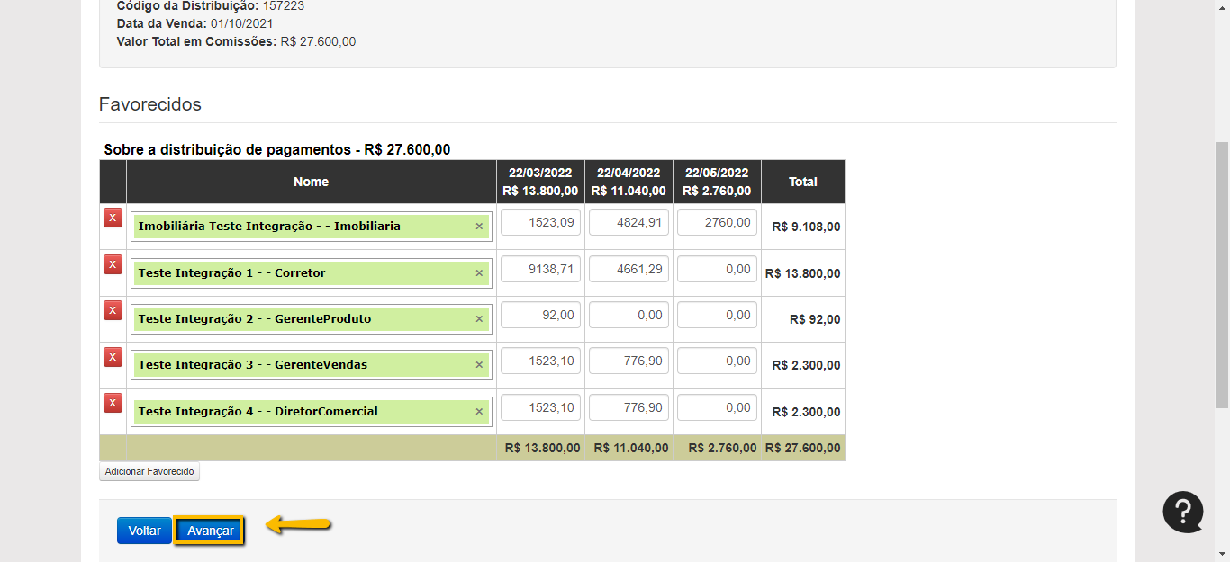Image resolution: width=1230 pixels, height=562 pixels.
Task: Remove Teste Integração 4 DiretorComercial row
Action: [113, 403]
